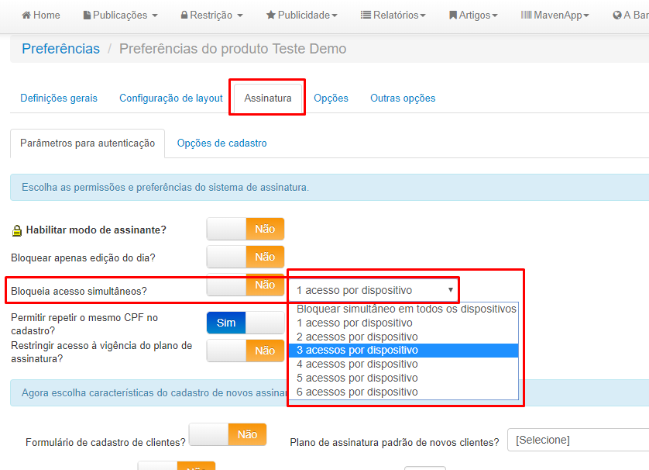Click the Home house icon
The height and width of the screenshot is (470, 649).
coord(26,16)
